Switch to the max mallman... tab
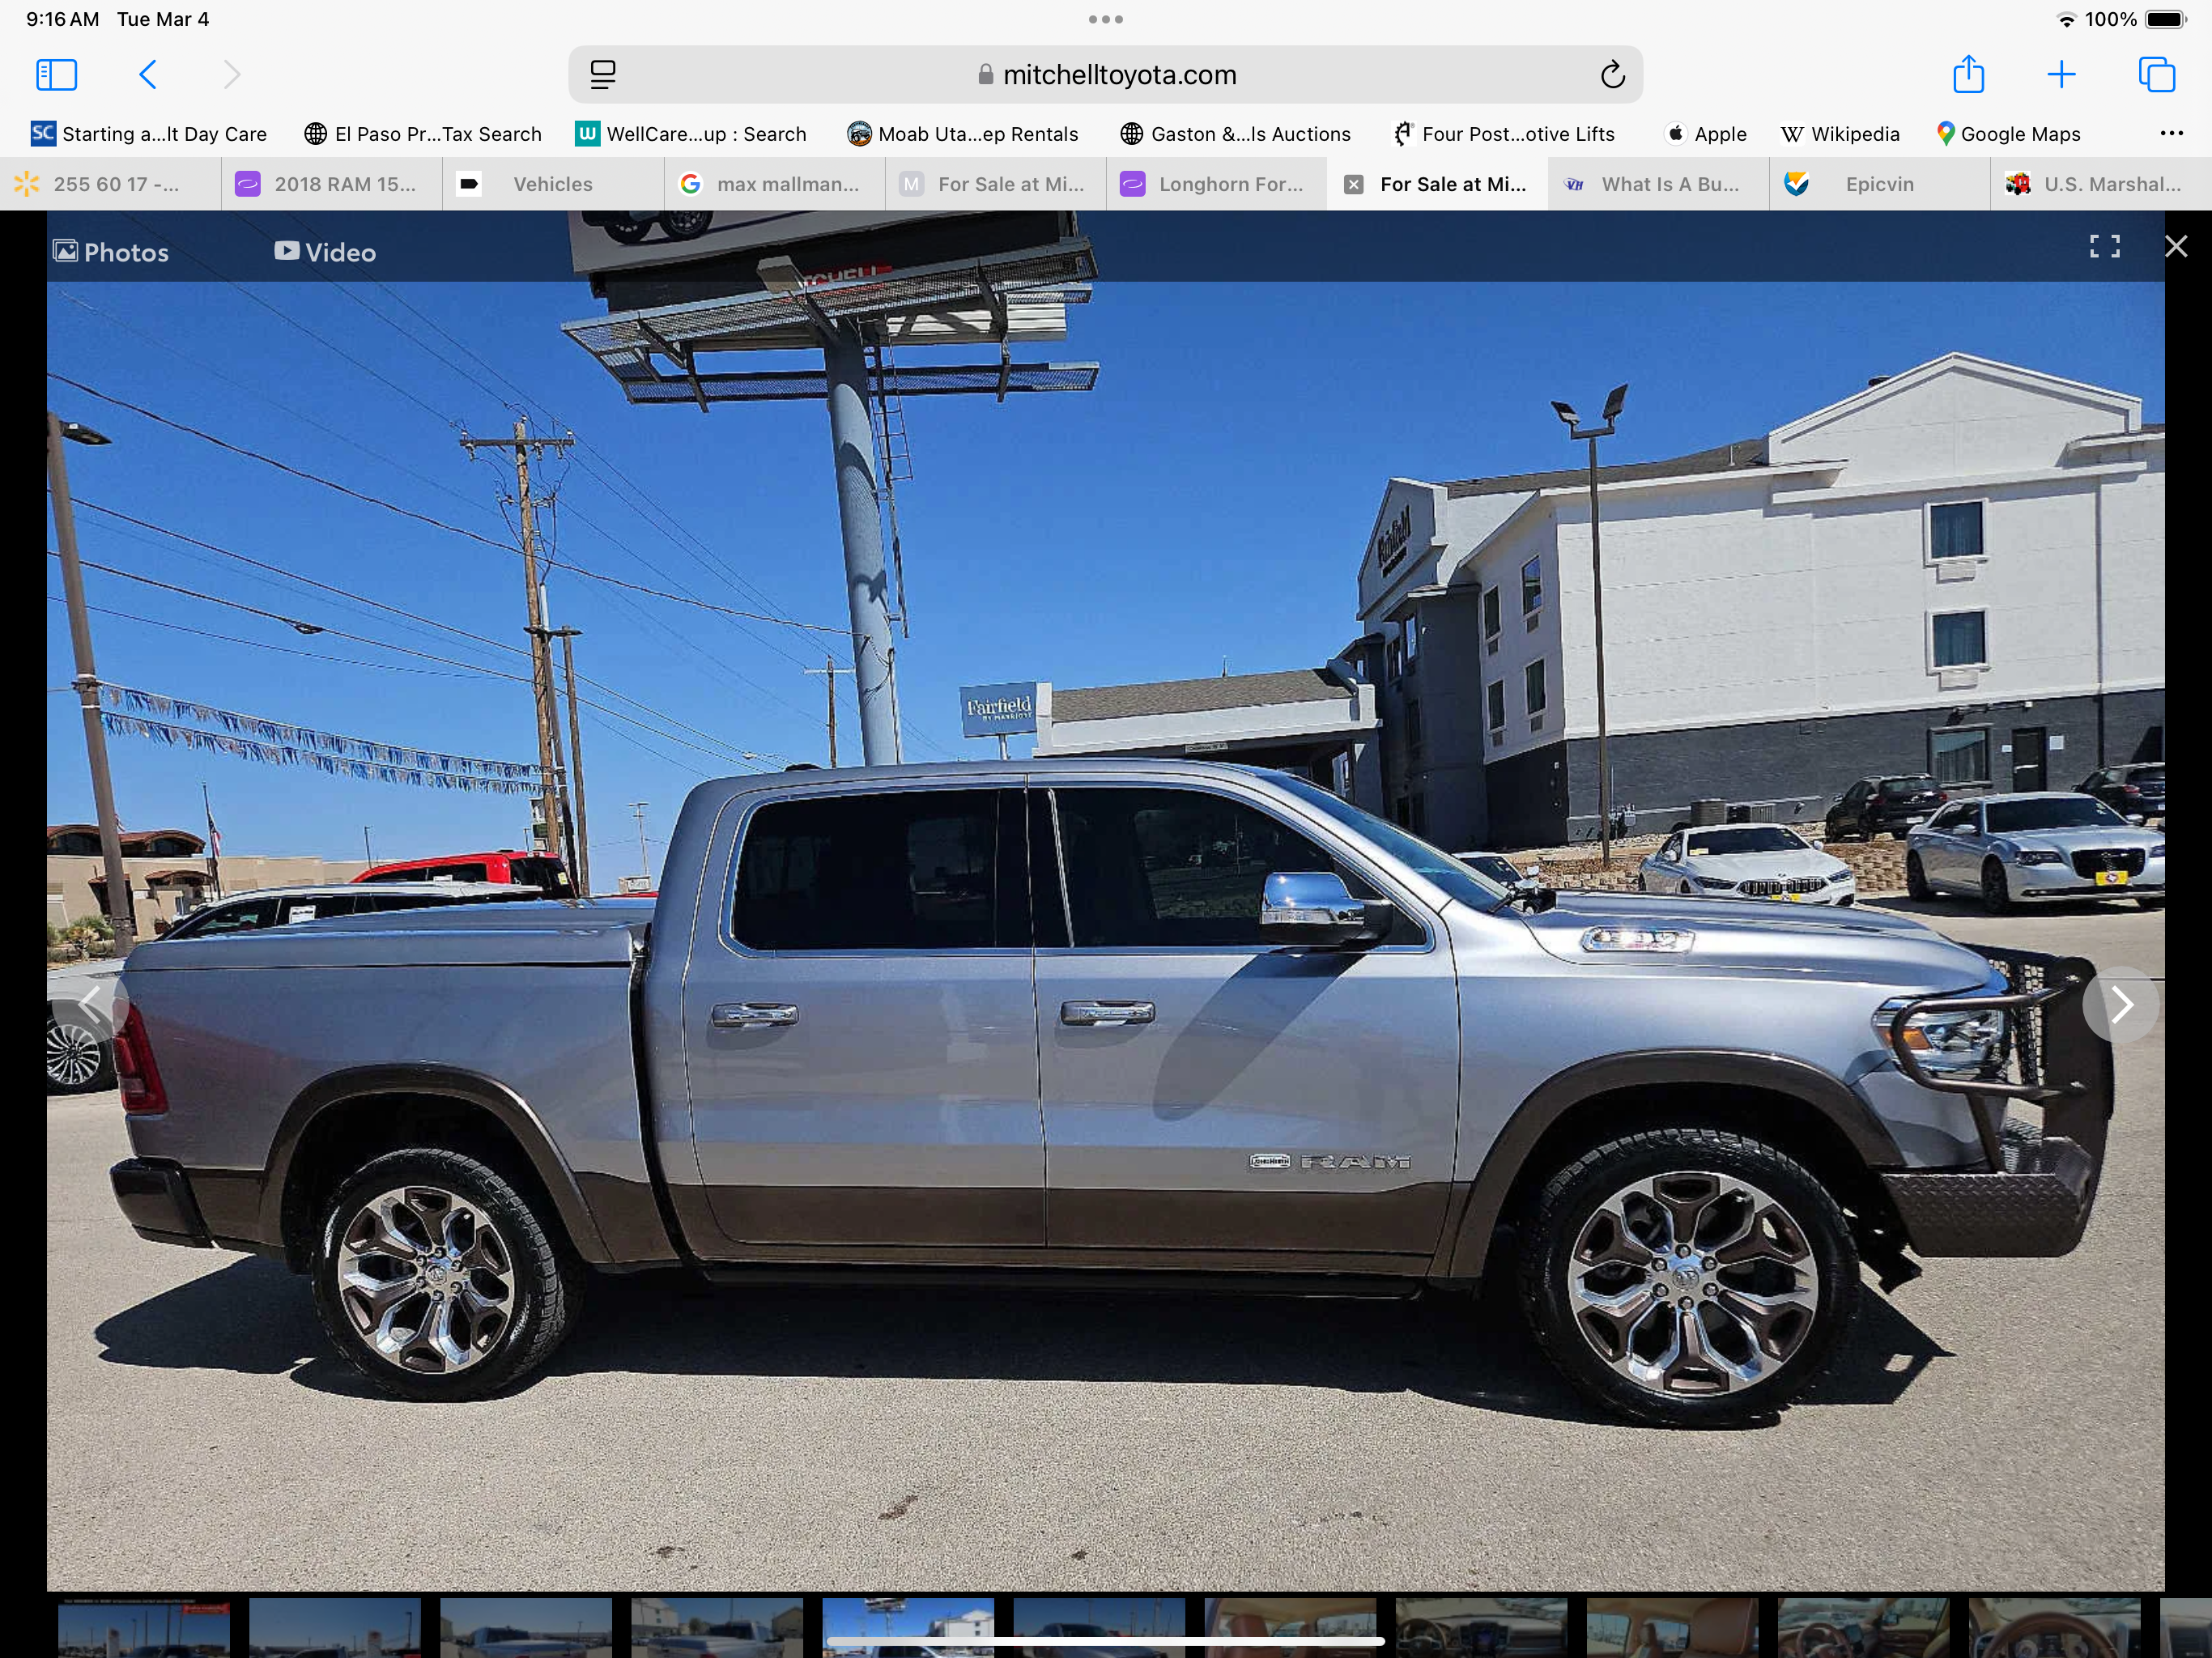 tap(774, 184)
